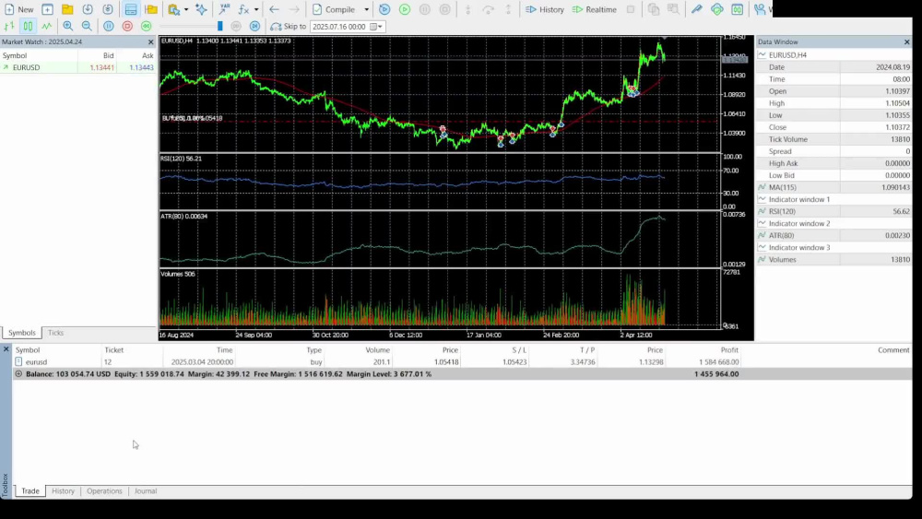This screenshot has height=519, width=922.
Task: Select the EURUSD row in Market Watch
Action: (77, 67)
